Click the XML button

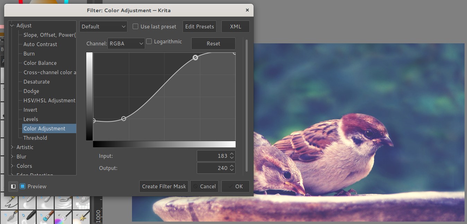235,26
